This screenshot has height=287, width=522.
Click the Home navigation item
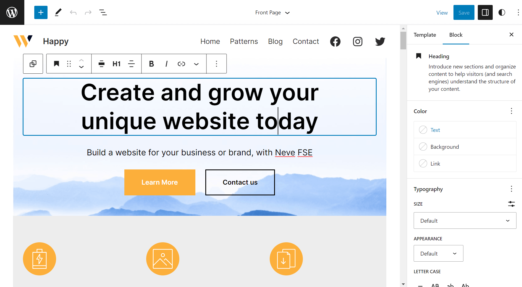click(210, 41)
